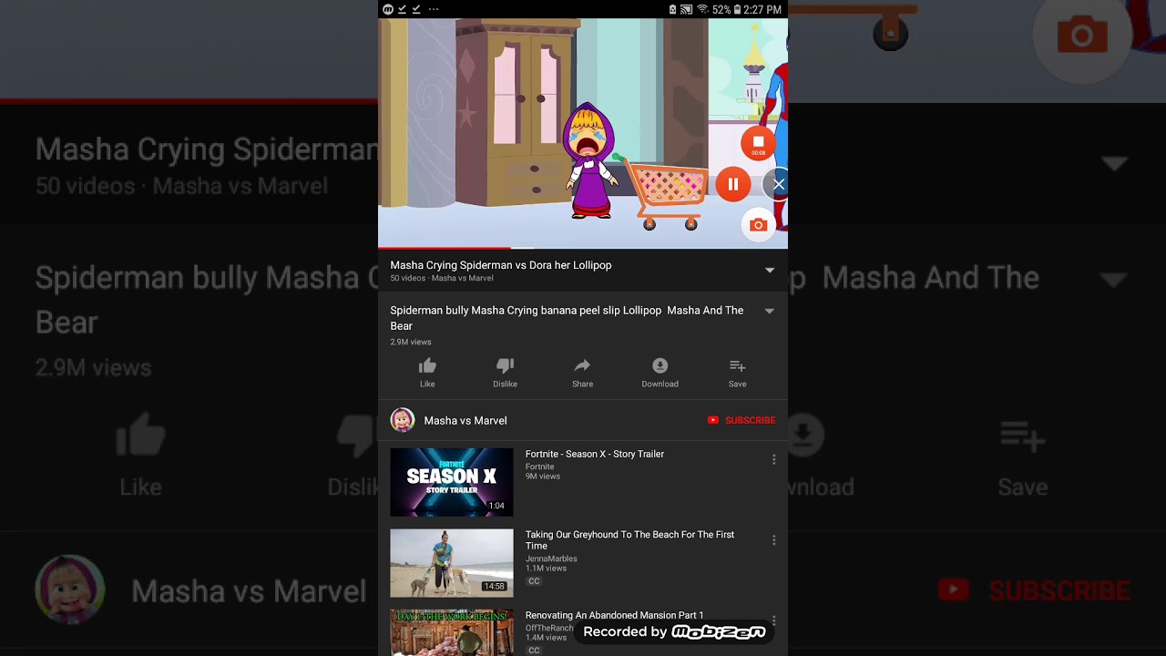Image resolution: width=1166 pixels, height=656 pixels.
Task: Open the greyhound beach video thumbnail
Action: (452, 563)
